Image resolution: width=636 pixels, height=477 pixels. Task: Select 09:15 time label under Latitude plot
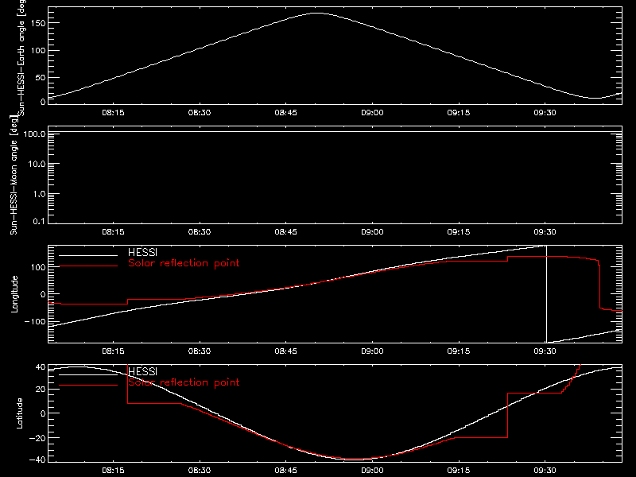[459, 471]
